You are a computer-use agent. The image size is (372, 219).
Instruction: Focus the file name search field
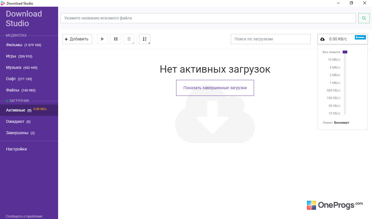[208, 18]
